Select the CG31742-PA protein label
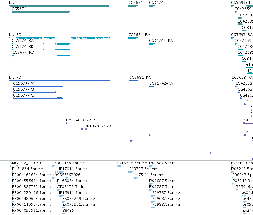The width and height of the screenshot is (253, 215). point(161,83)
